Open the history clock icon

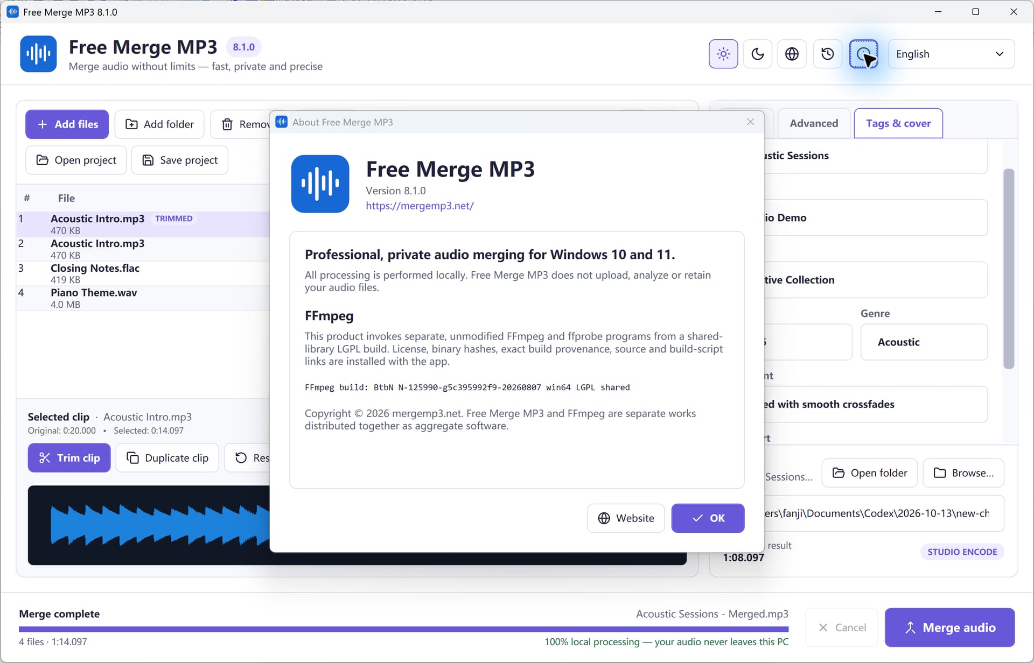coord(828,54)
